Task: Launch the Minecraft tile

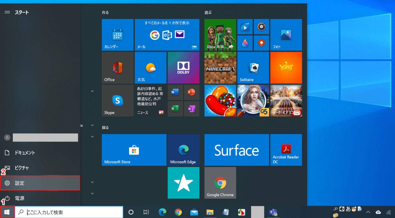Action: tap(220, 68)
